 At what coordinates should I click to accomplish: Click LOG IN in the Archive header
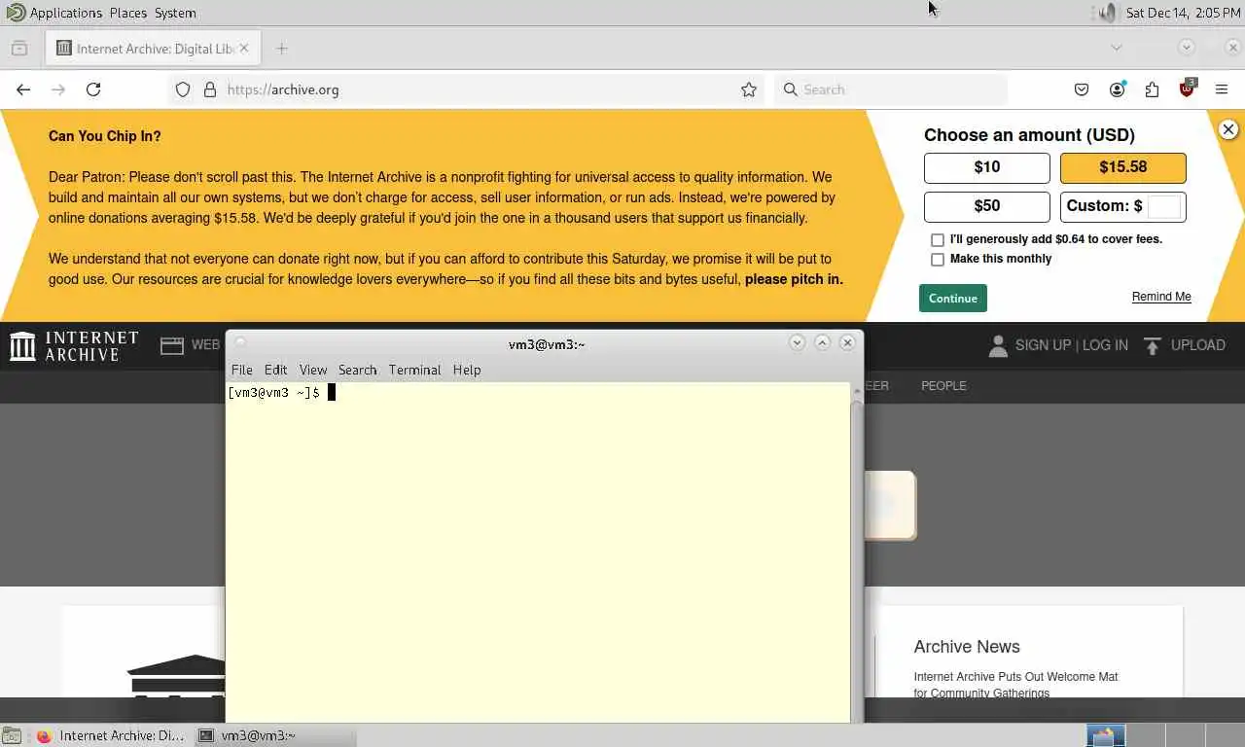pos(1105,345)
